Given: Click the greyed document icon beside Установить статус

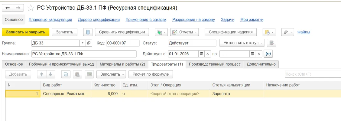Looking at the screenshot, I should [x=271, y=43].
